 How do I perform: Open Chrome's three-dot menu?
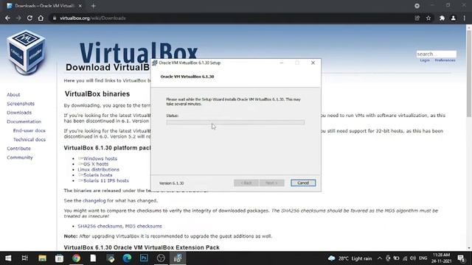[464, 18]
